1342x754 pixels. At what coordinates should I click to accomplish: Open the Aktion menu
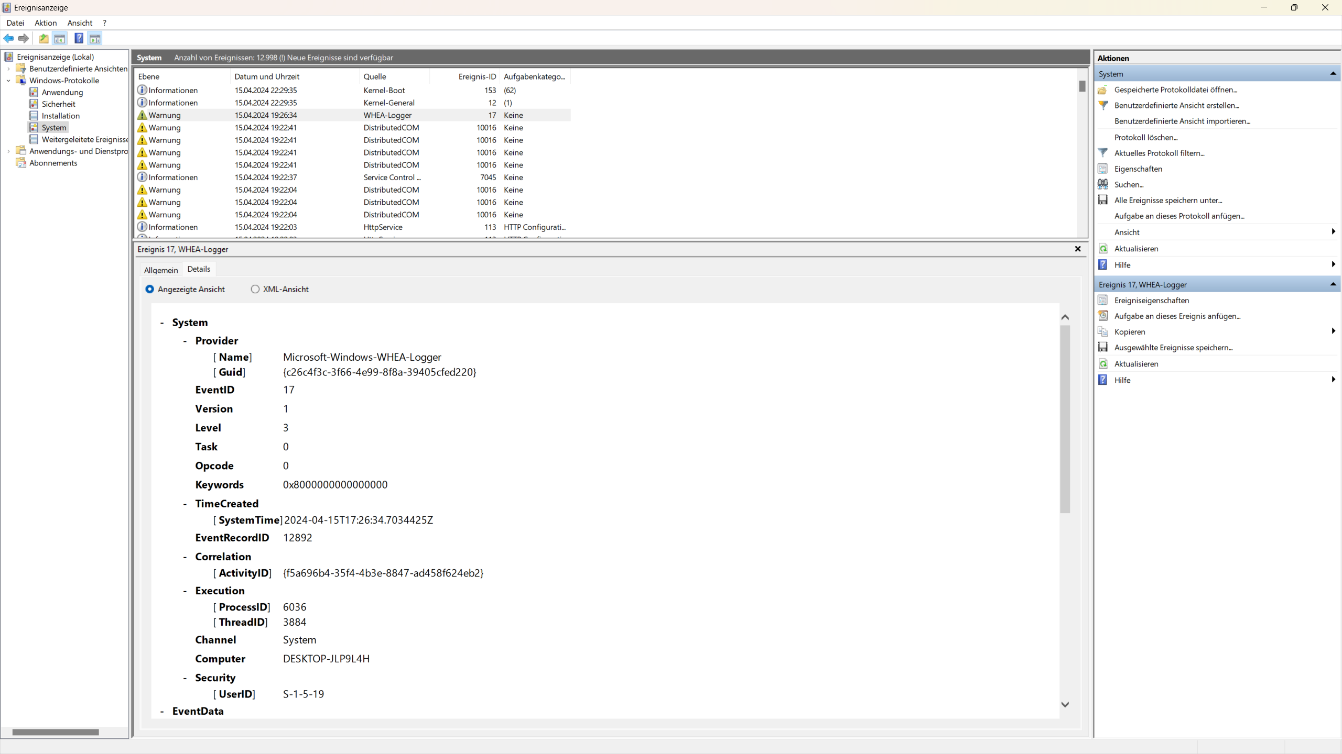(46, 23)
